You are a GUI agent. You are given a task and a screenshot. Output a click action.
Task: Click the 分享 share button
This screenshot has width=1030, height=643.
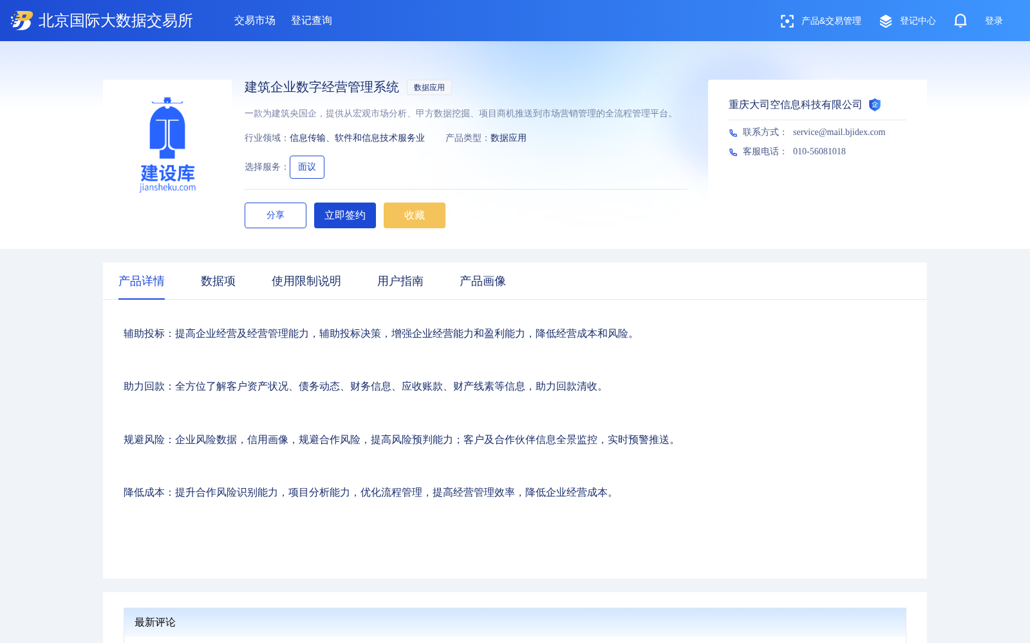276,215
